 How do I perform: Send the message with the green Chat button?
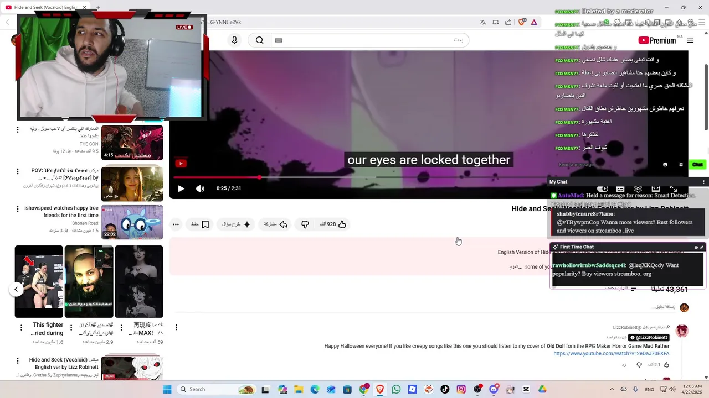(697, 165)
